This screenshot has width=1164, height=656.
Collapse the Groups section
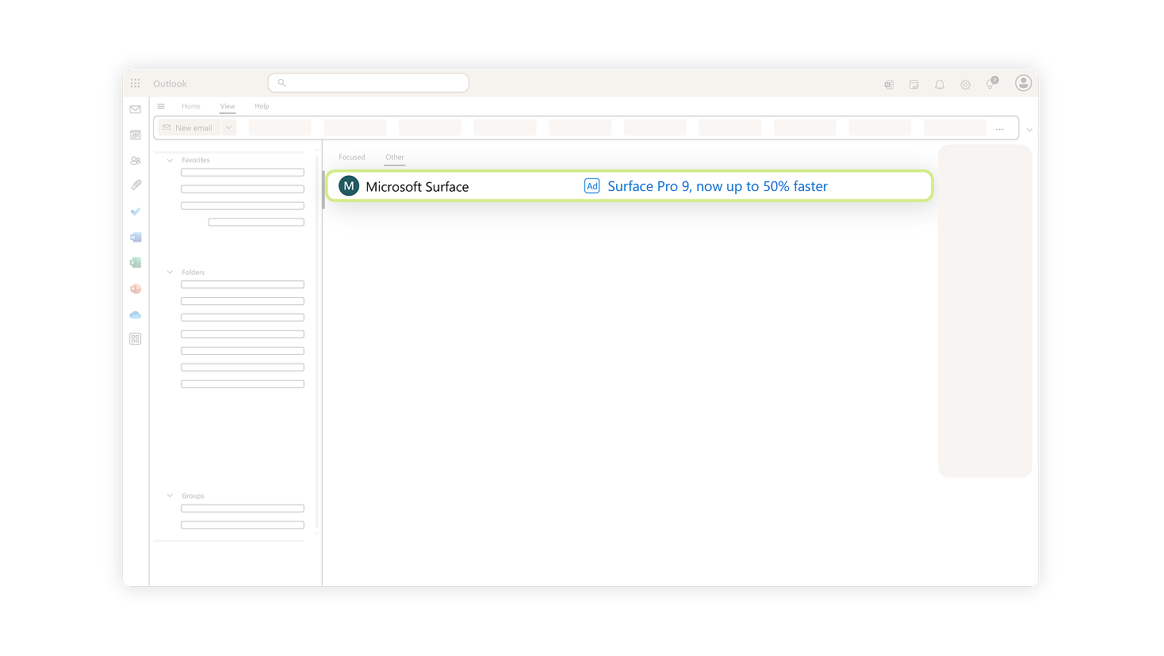click(x=170, y=496)
